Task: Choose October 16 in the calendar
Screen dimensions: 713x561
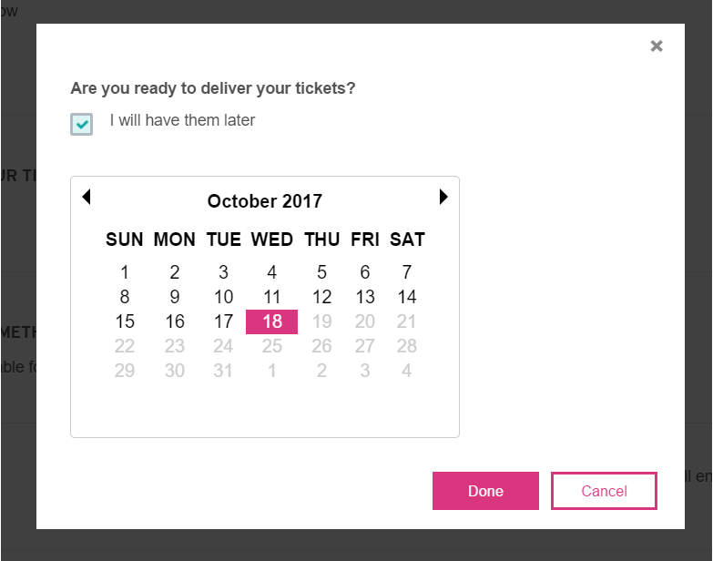Action: pos(175,321)
